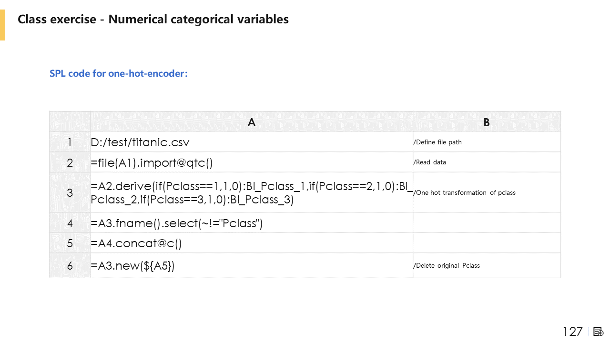This screenshot has height=343, width=610.
Task: Select row header 5
Action: [x=70, y=243]
